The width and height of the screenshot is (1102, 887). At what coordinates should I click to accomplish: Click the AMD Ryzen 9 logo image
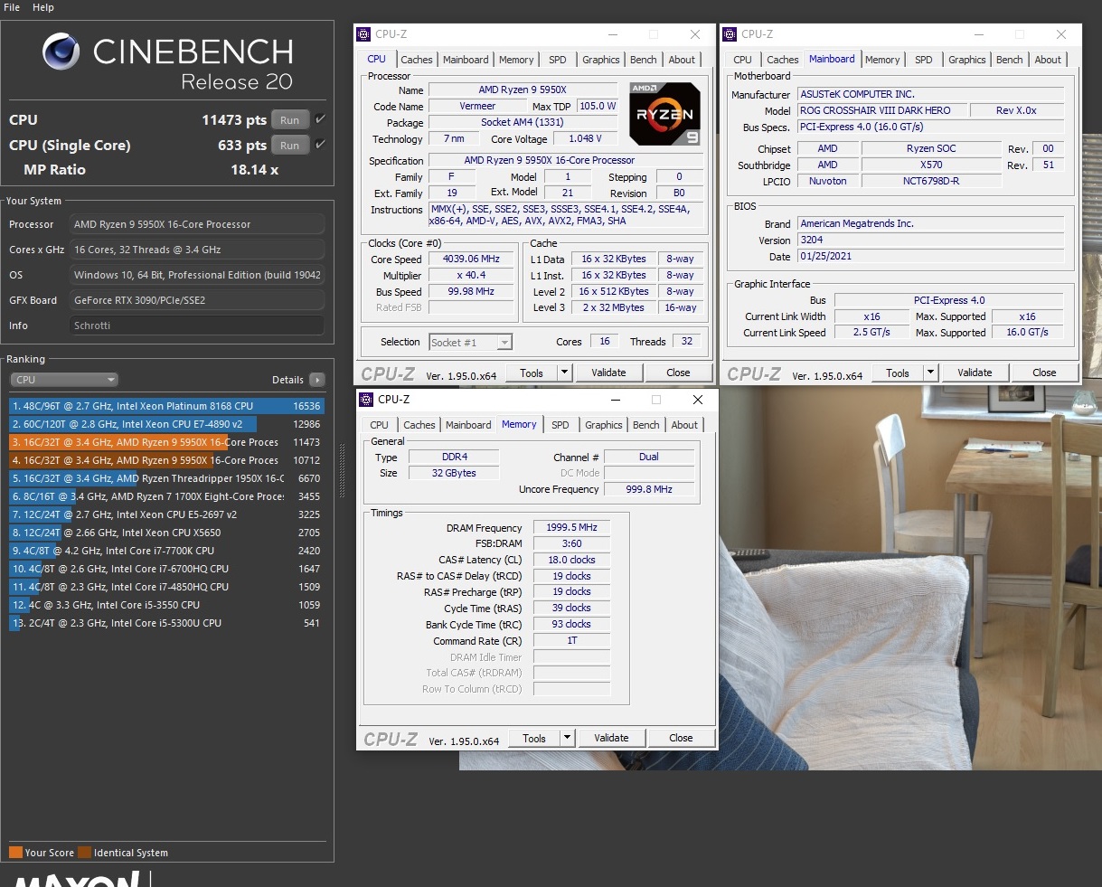[664, 114]
